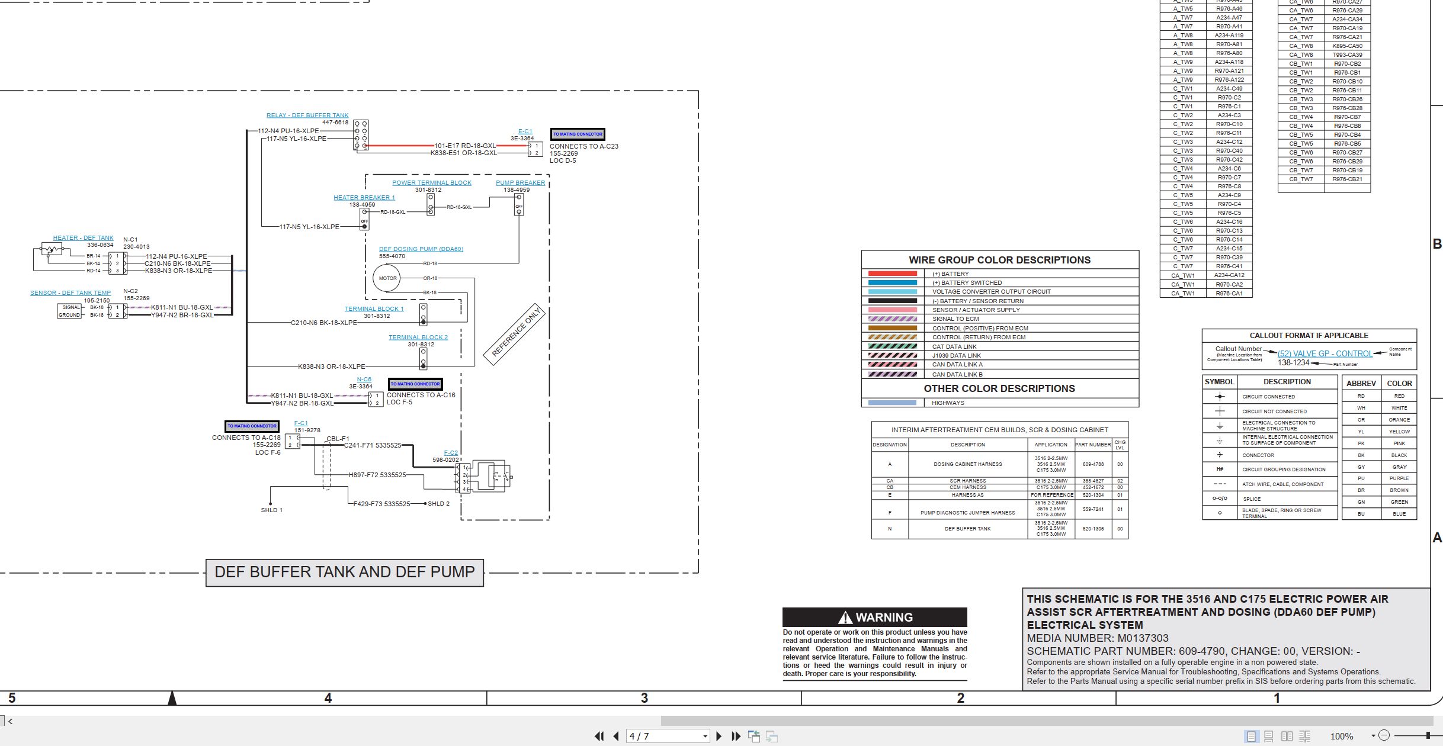Click the next view icon
The height and width of the screenshot is (746, 1443).
(771, 736)
